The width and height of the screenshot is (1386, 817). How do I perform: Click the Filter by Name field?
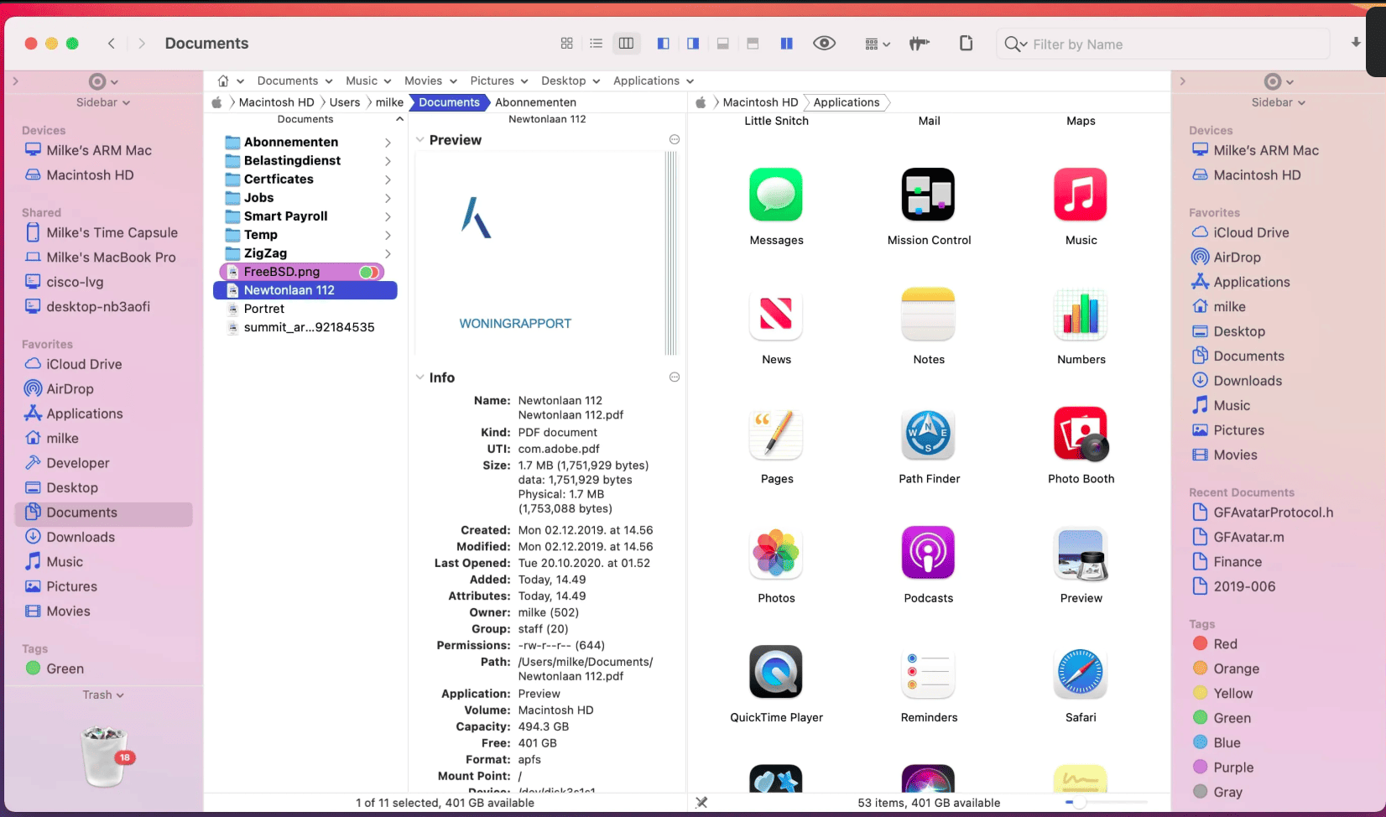(x=1162, y=44)
